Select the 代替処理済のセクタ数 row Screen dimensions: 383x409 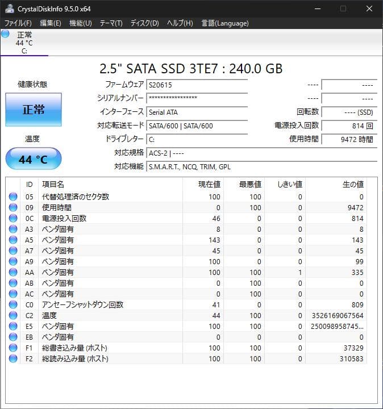186,197
